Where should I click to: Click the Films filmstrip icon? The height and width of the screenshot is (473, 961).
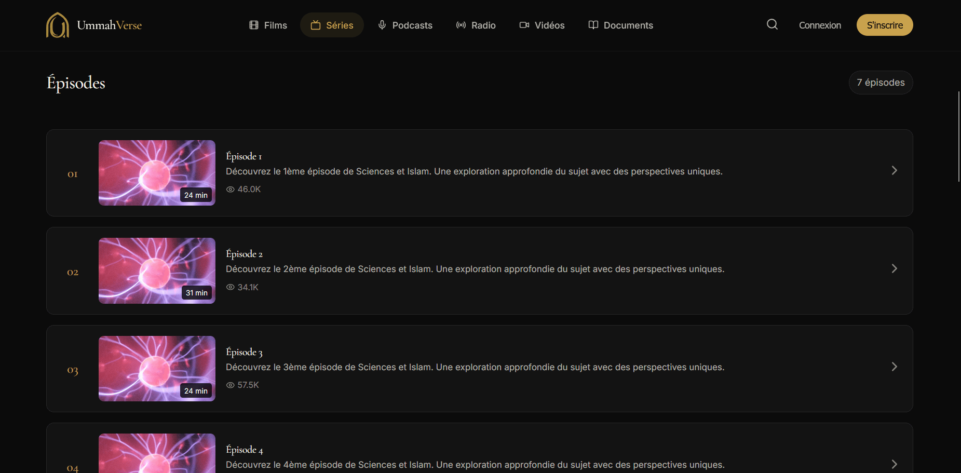[x=254, y=25]
